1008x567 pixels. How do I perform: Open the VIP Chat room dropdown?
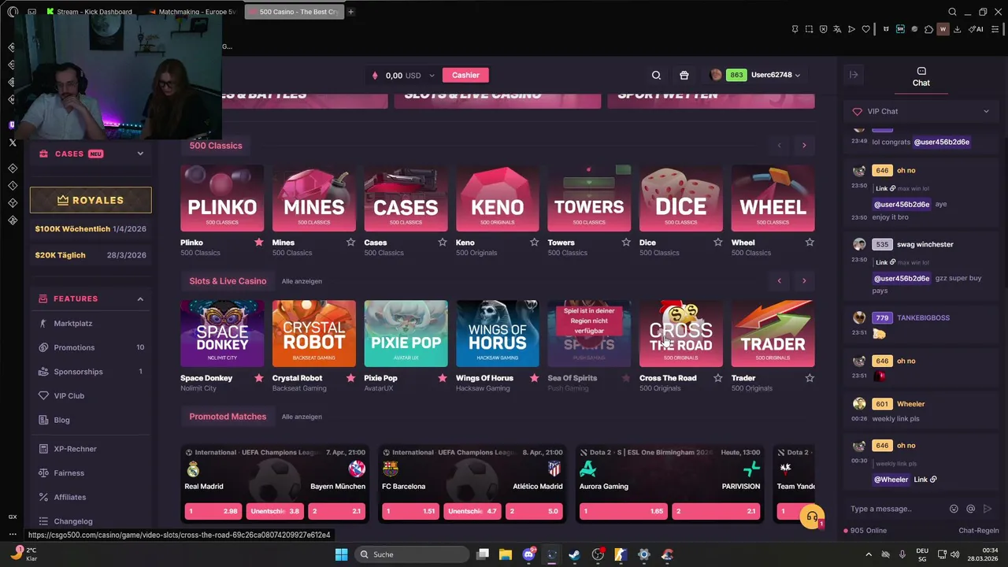(x=921, y=111)
